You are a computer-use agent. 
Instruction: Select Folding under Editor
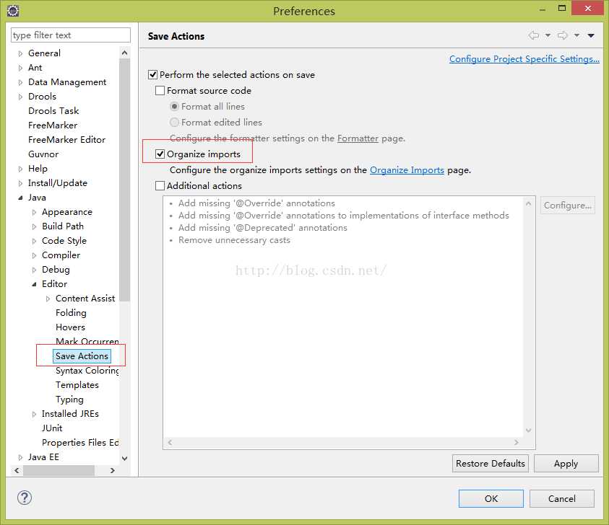[71, 312]
